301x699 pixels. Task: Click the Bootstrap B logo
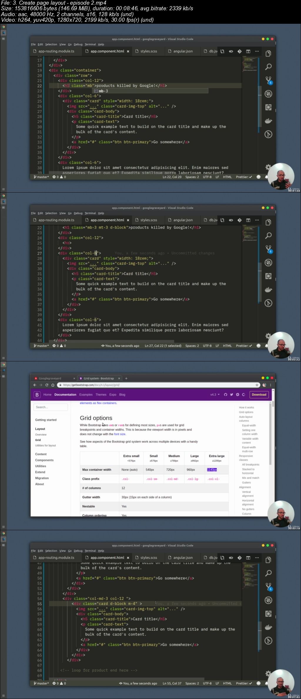(x=37, y=395)
